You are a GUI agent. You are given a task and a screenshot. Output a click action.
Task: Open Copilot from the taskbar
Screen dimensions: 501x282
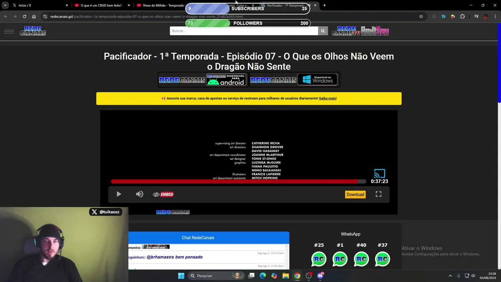[x=274, y=276]
